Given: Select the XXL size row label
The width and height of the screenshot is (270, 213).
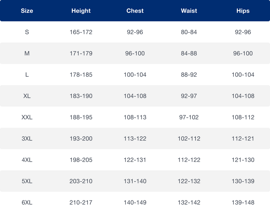Looking at the screenshot, I should click(27, 117).
